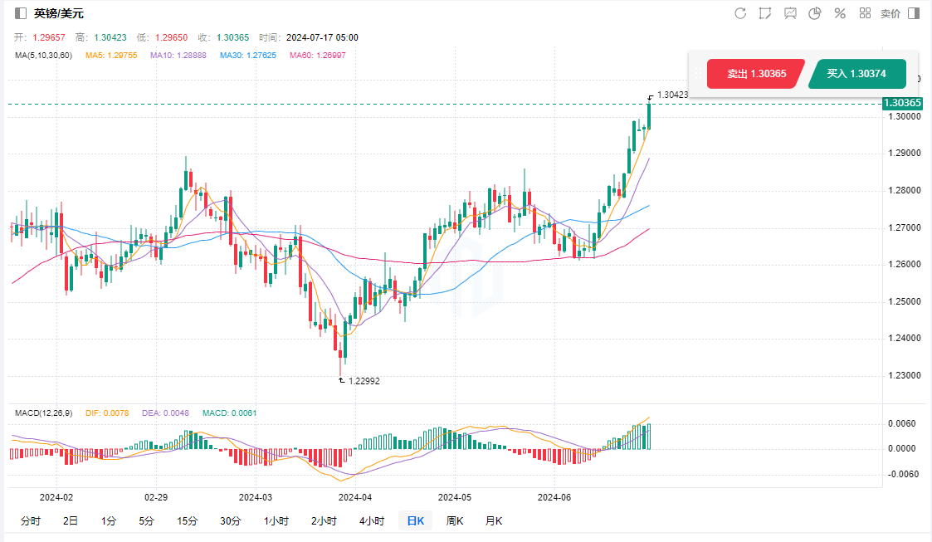Click the 卖出 1.30365 sell button
Screen dimensions: 932x542
[x=755, y=74]
